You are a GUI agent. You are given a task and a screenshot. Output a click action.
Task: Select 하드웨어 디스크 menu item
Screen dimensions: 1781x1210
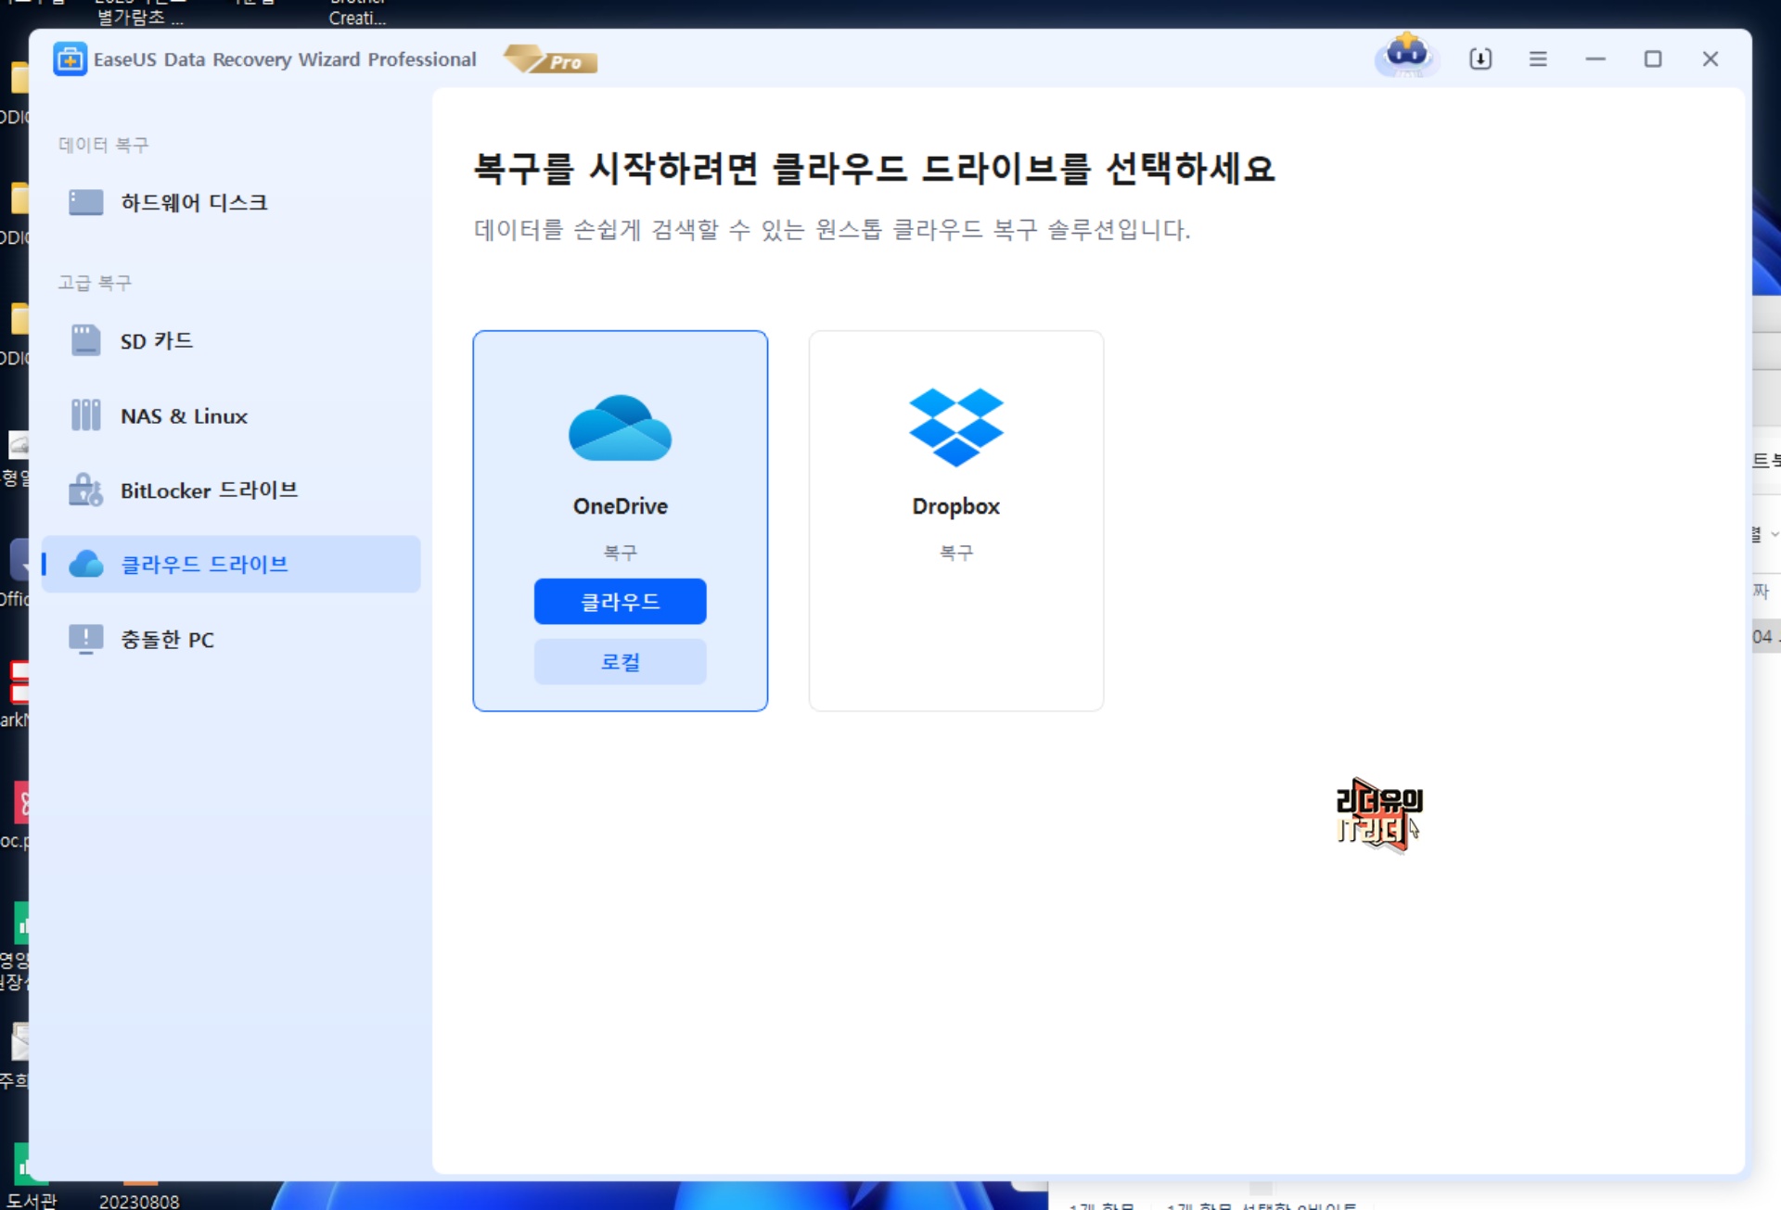pos(194,202)
